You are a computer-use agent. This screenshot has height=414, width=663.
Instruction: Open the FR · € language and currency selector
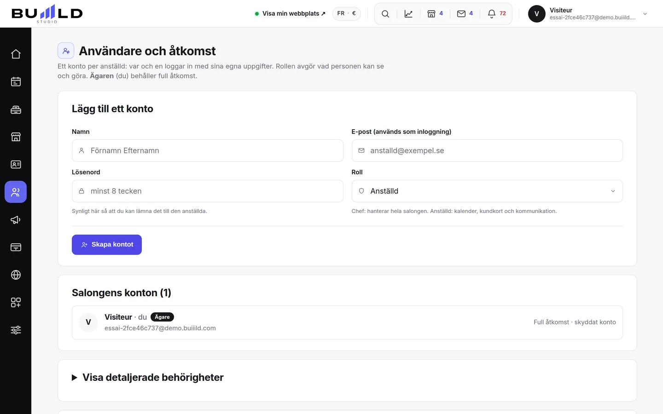coord(347,13)
